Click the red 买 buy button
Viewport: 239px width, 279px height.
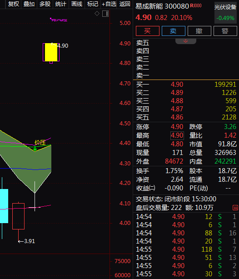148,31
